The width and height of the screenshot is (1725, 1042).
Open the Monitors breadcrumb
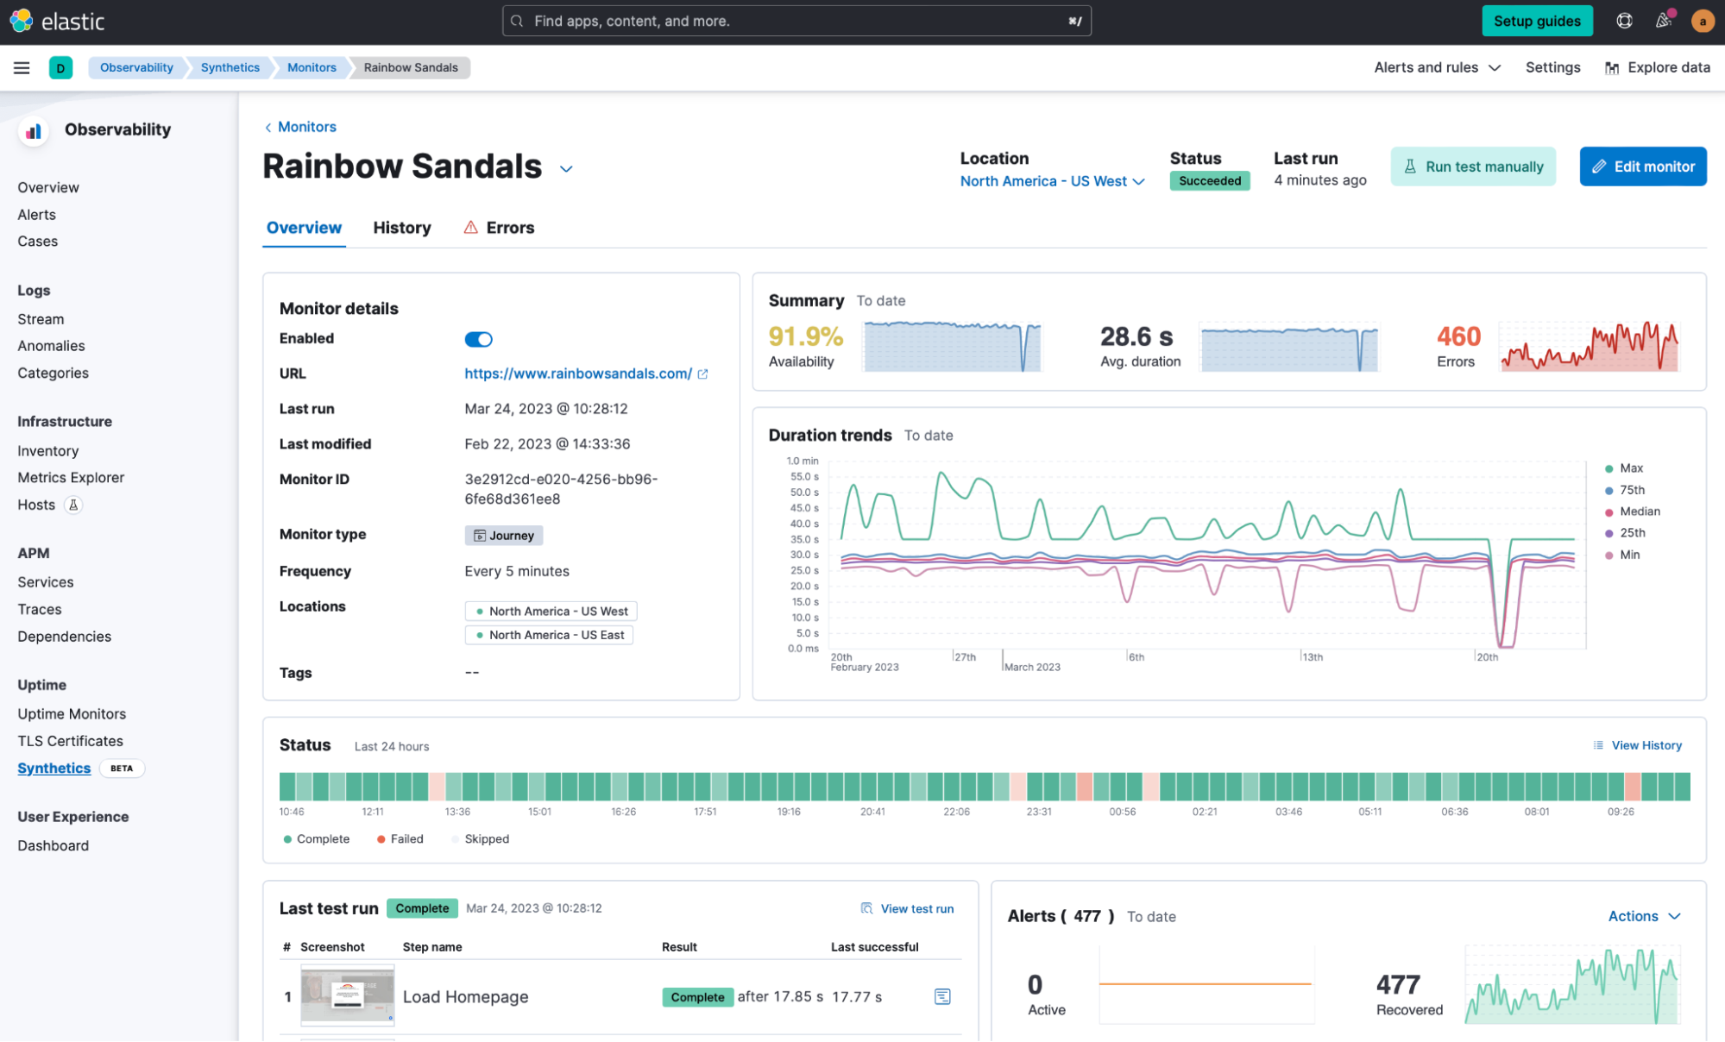tap(312, 67)
